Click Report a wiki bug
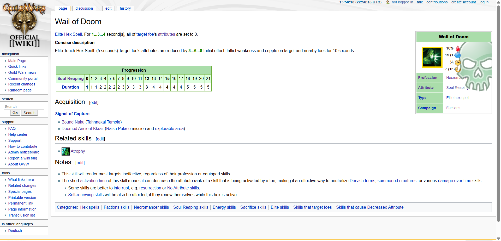Screen dimensions: 501x241 point(22,158)
